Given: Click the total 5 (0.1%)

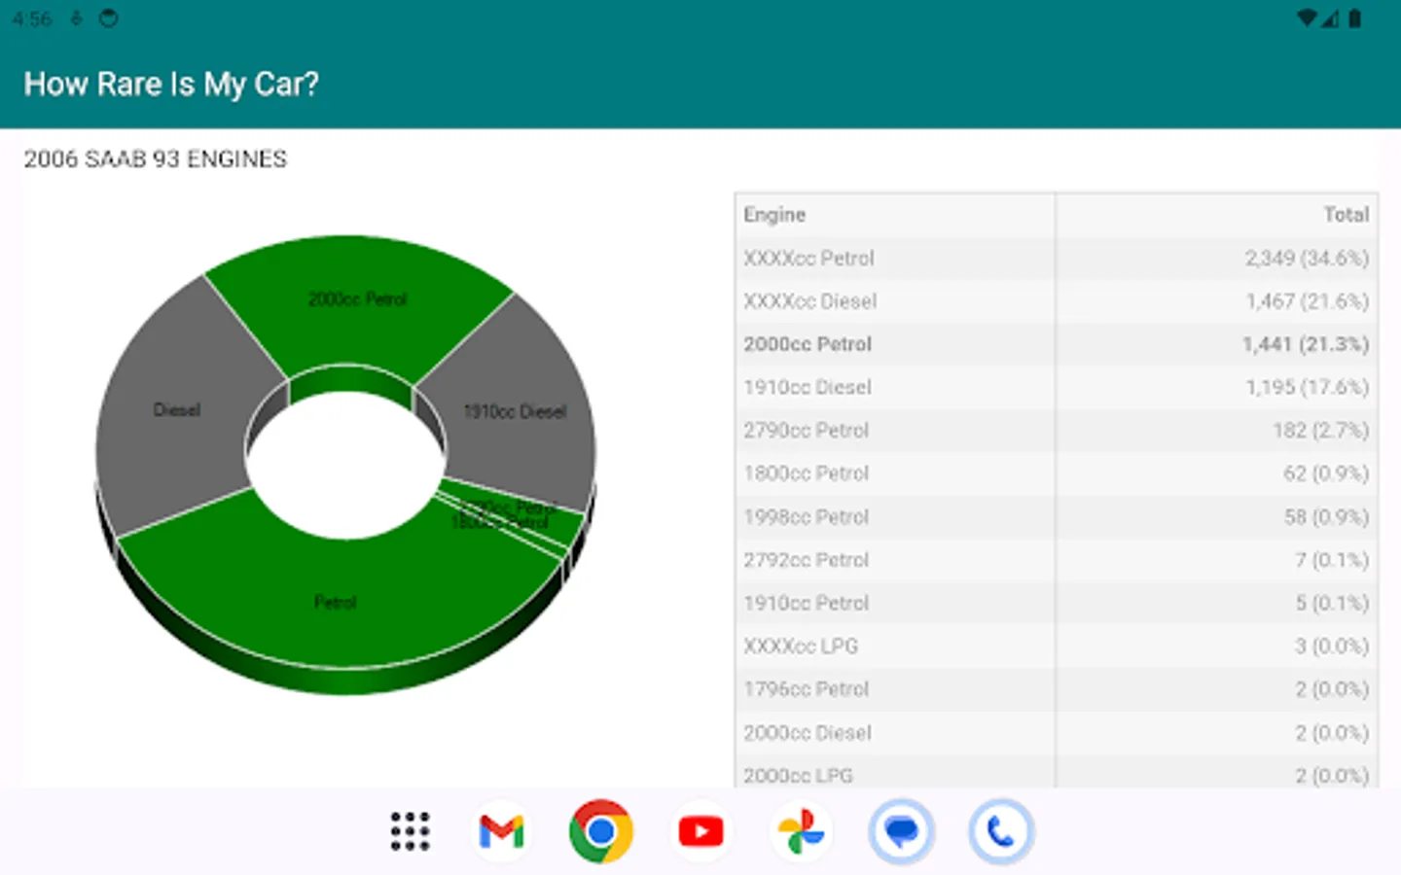Looking at the screenshot, I should 1332,603.
